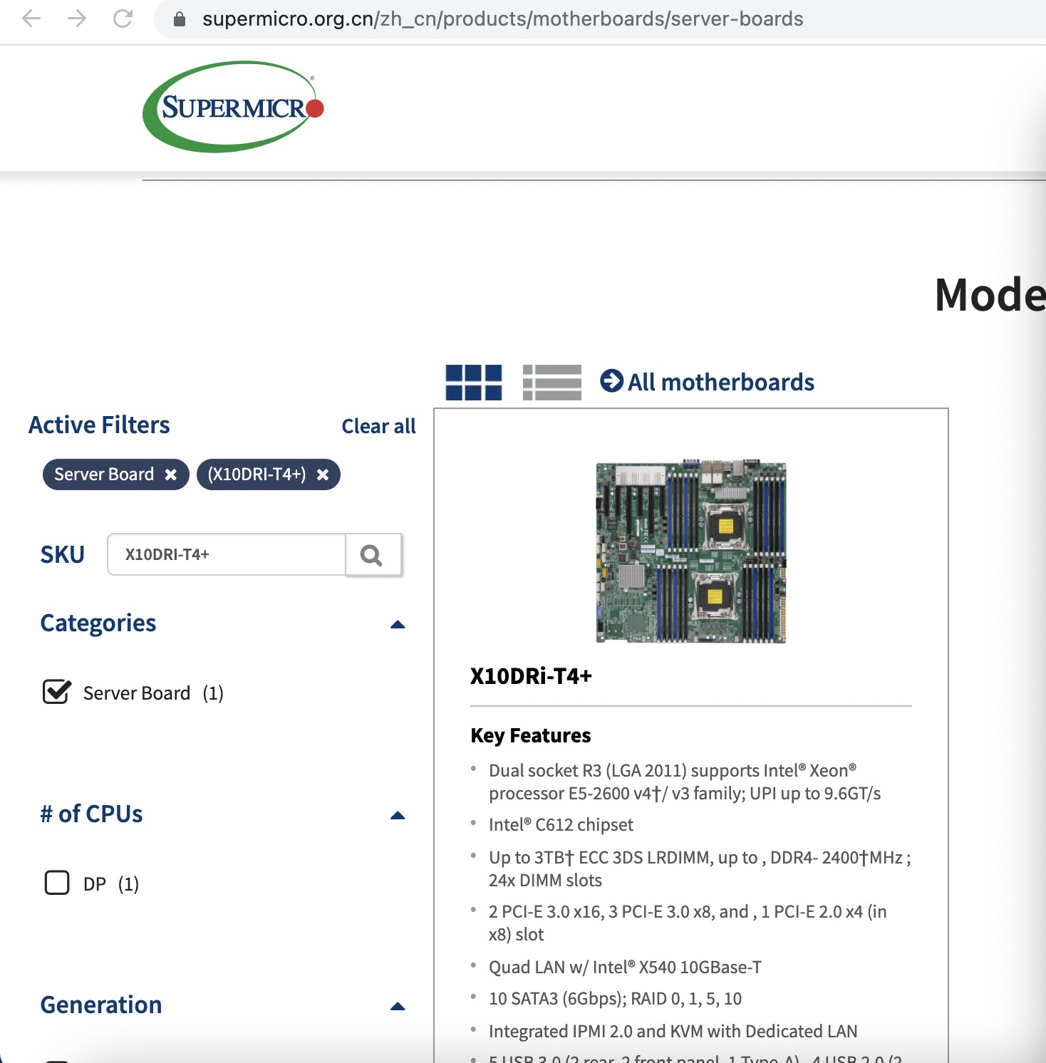Image resolution: width=1046 pixels, height=1063 pixels.
Task: Click Clear all to reset filters
Action: (x=378, y=425)
